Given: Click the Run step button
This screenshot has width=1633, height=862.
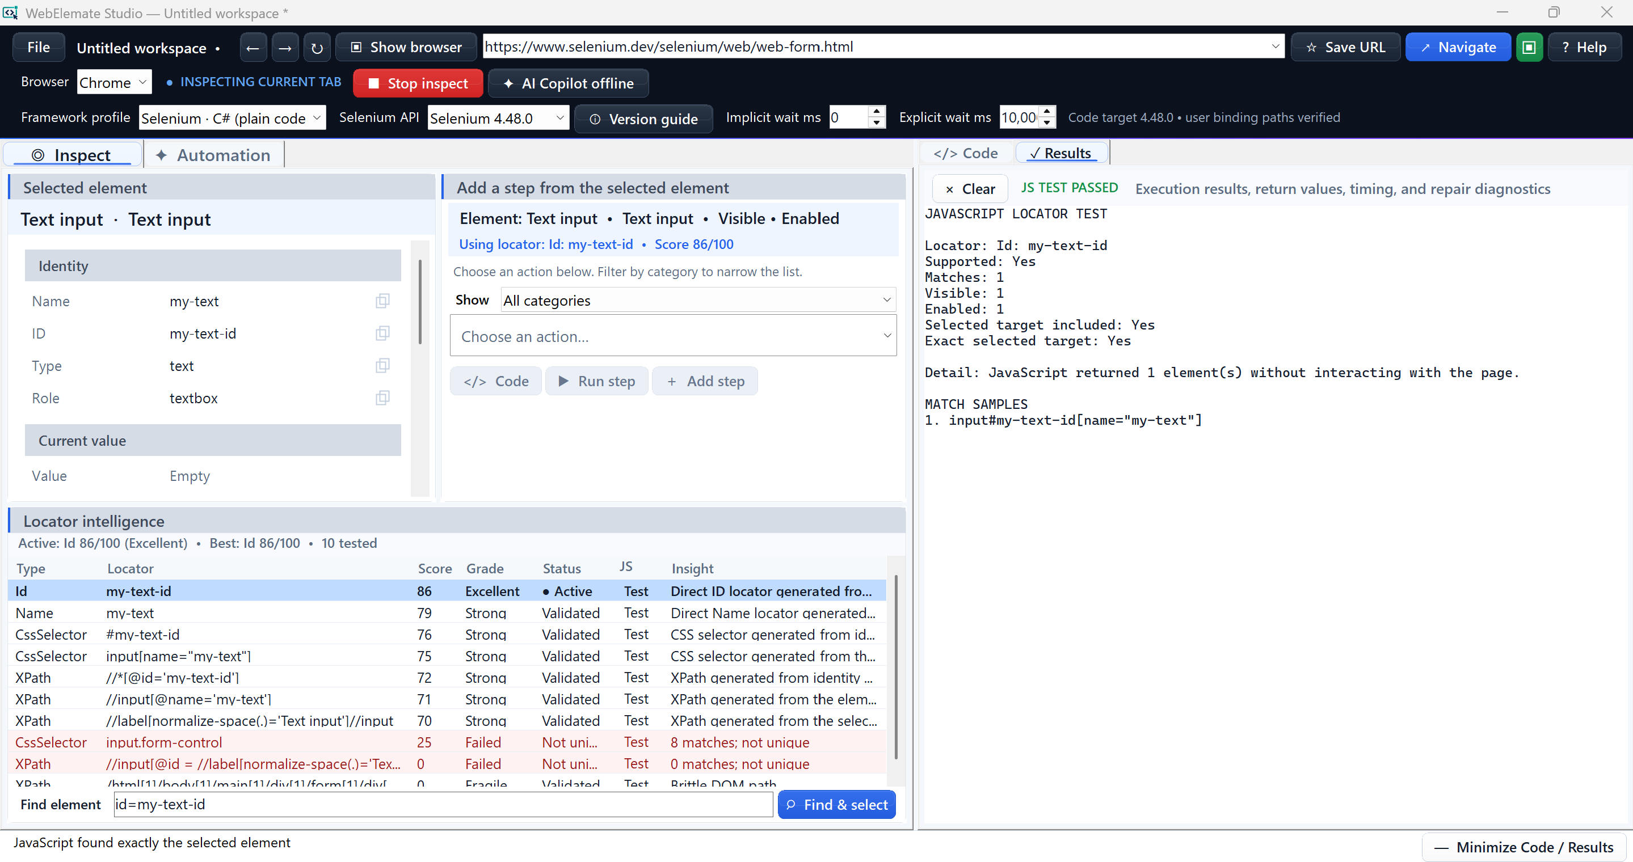Looking at the screenshot, I should 596,381.
